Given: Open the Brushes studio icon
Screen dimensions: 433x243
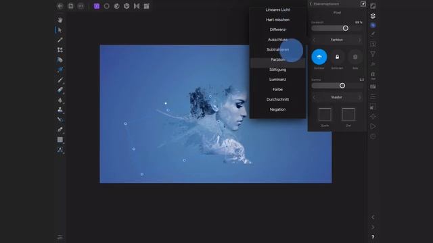Looking at the screenshot, I should coord(373,34).
